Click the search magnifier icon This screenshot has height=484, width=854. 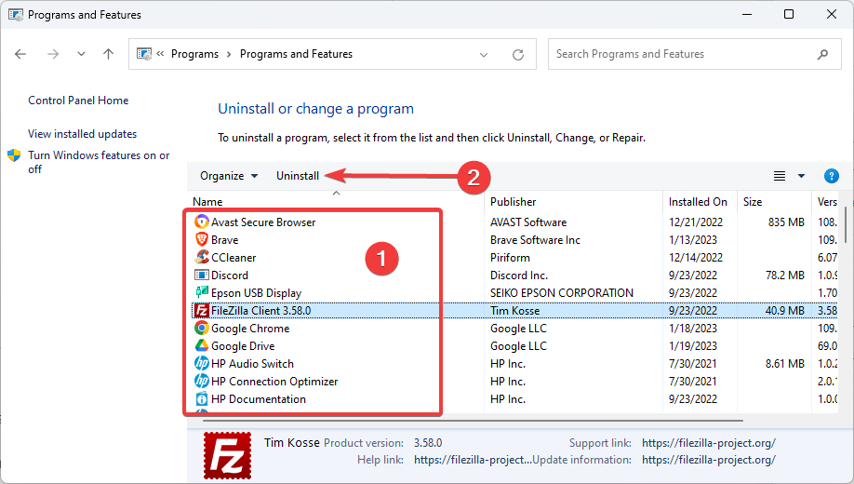(x=822, y=54)
